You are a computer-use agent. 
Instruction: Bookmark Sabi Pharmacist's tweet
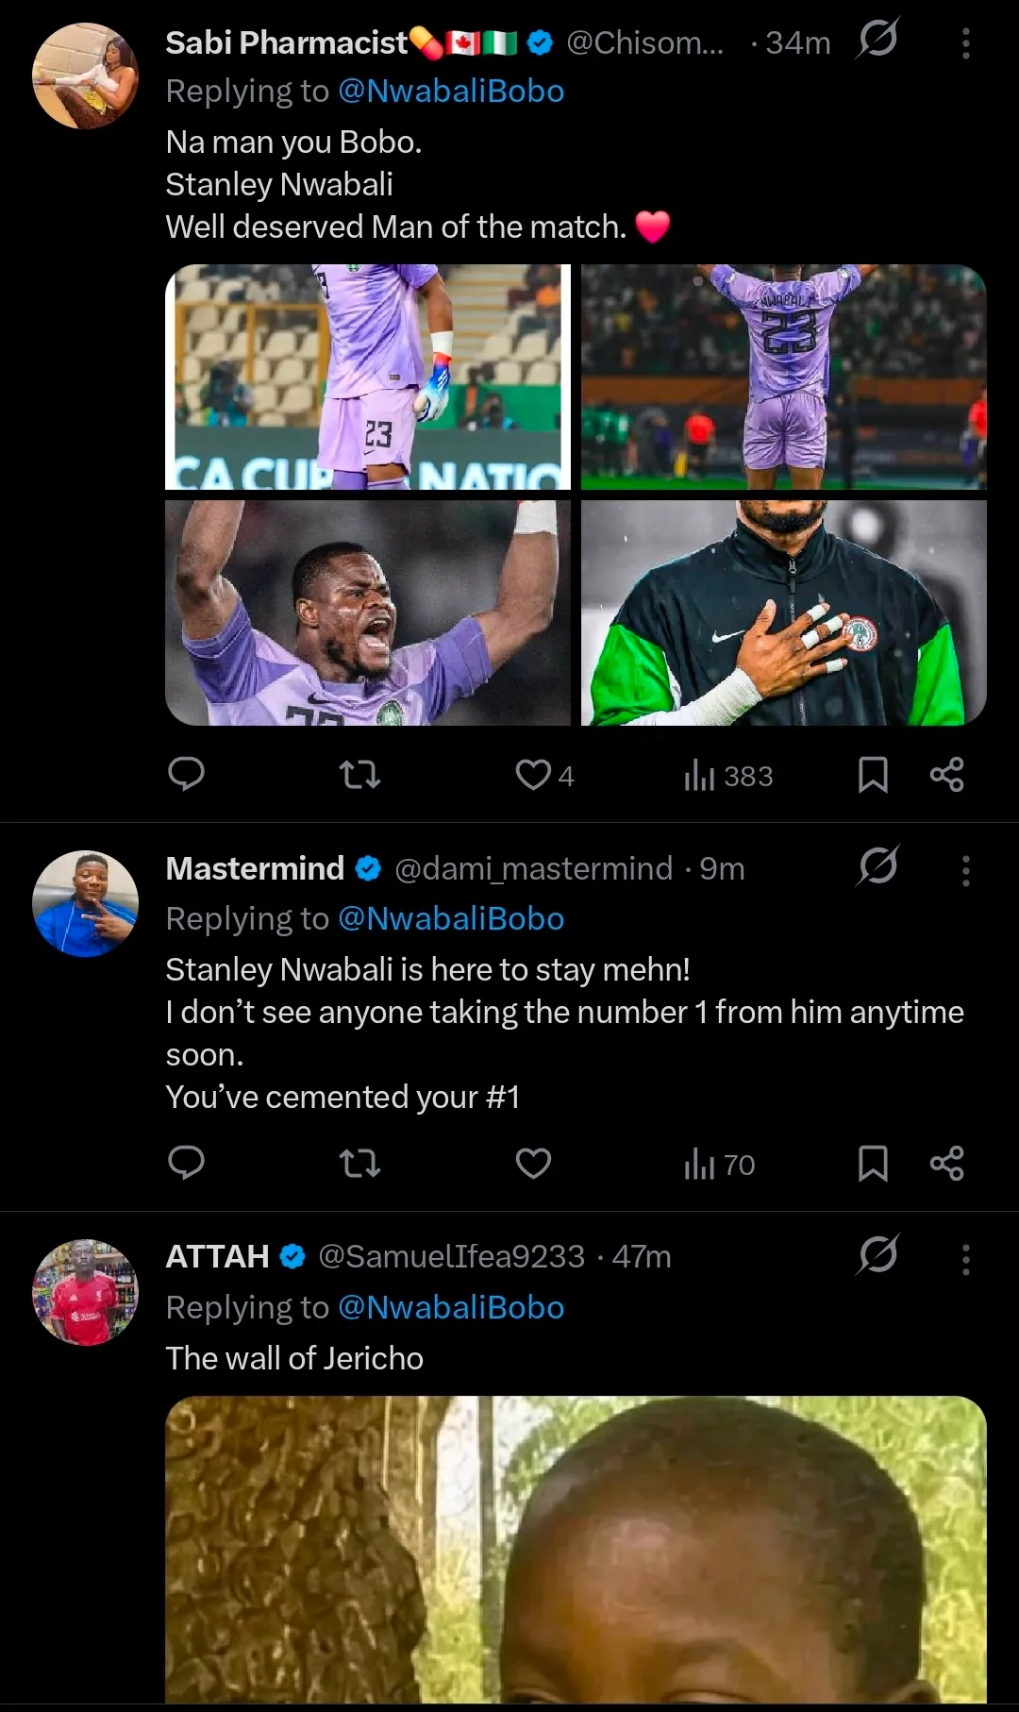[x=873, y=775]
